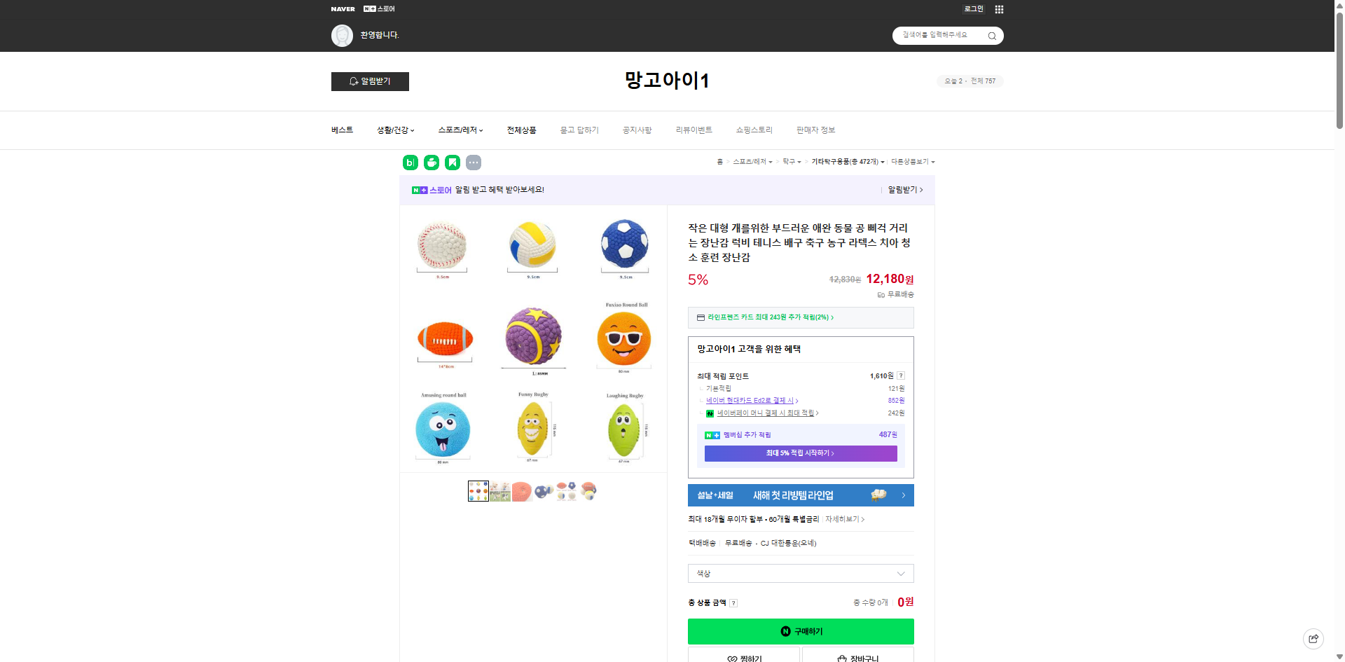Viewport: 1345px width, 662px height.
Task: Open the help tooltip beside 최대 적립 포인트
Action: (x=901, y=375)
